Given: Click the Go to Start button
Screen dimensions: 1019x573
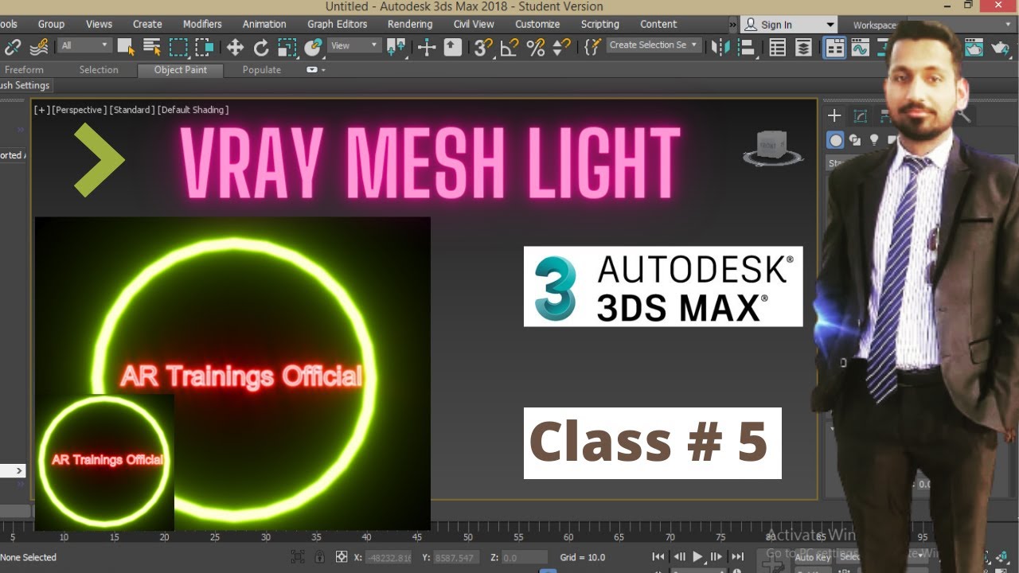Looking at the screenshot, I should point(658,557).
